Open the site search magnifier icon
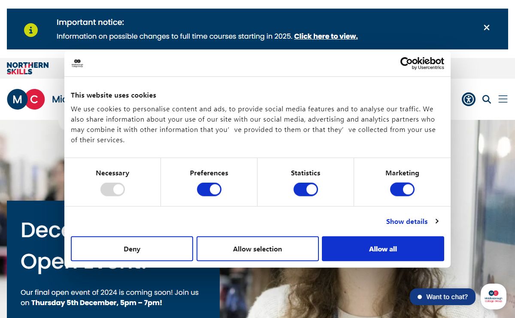The image size is (515, 318). click(487, 99)
